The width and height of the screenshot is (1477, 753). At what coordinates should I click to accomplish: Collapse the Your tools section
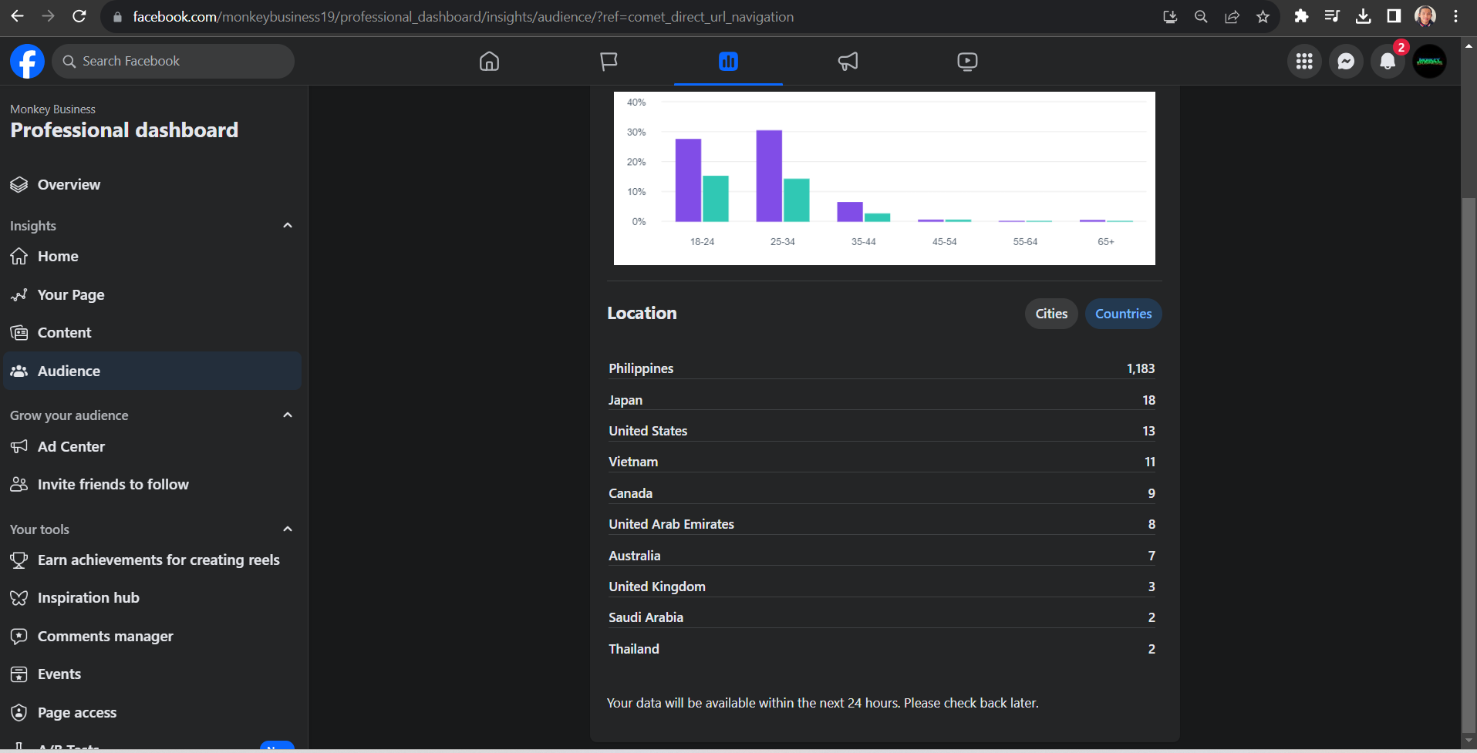[288, 529]
